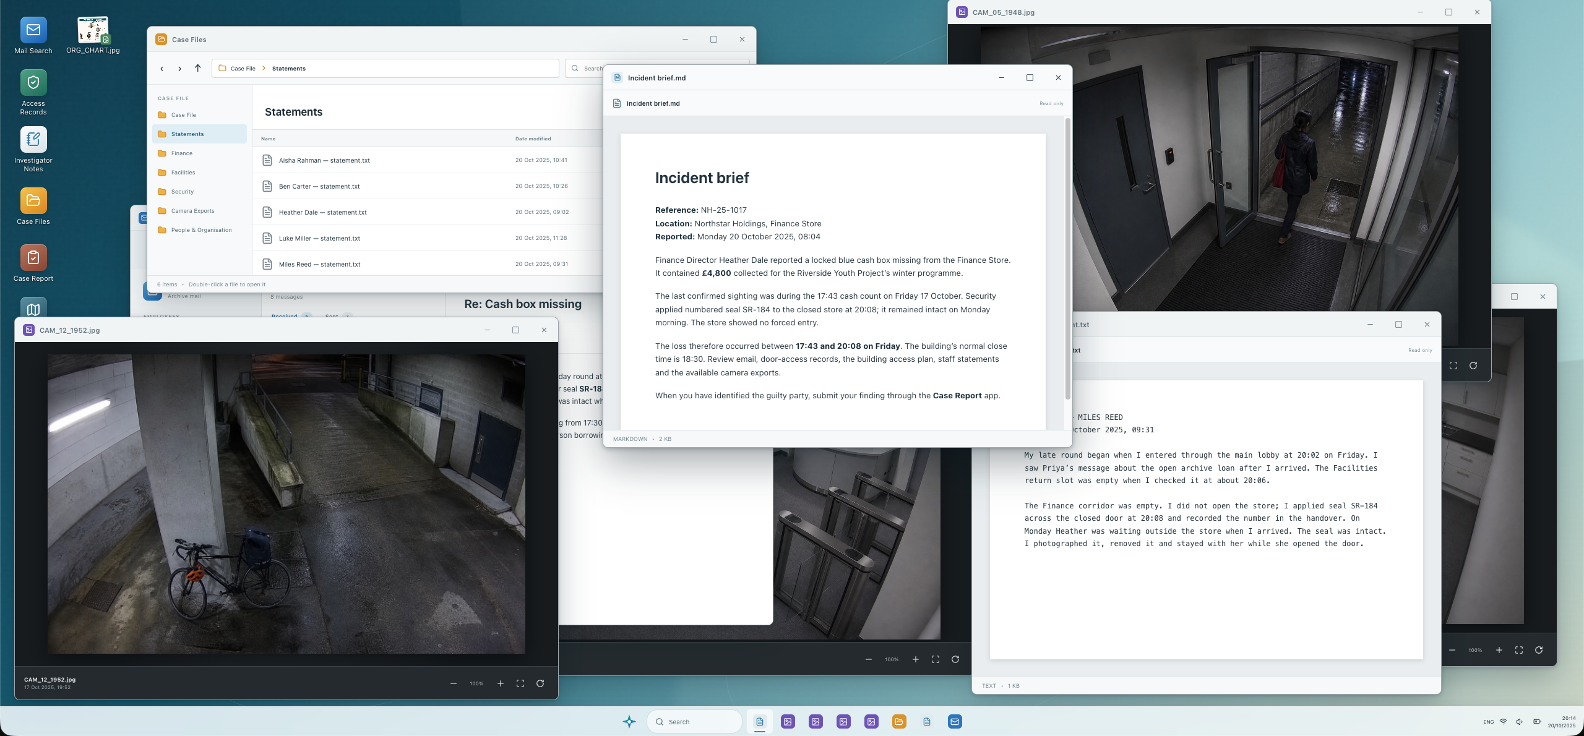This screenshot has width=1584, height=736.
Task: Zoom in on the rightmost background image viewer
Action: pos(1499,650)
